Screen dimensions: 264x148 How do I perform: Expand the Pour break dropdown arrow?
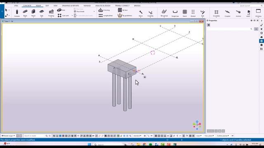94,12
